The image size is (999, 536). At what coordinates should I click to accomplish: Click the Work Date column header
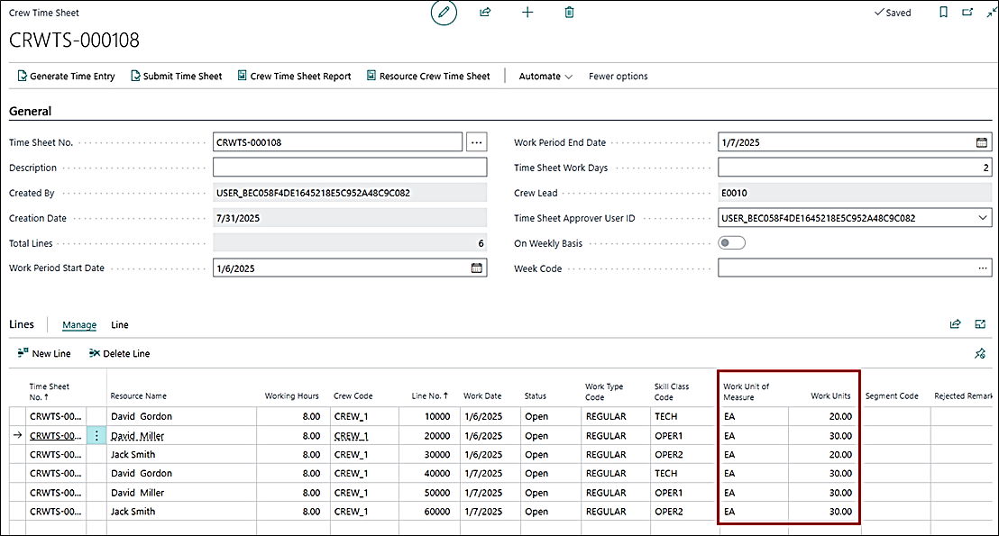click(x=482, y=396)
